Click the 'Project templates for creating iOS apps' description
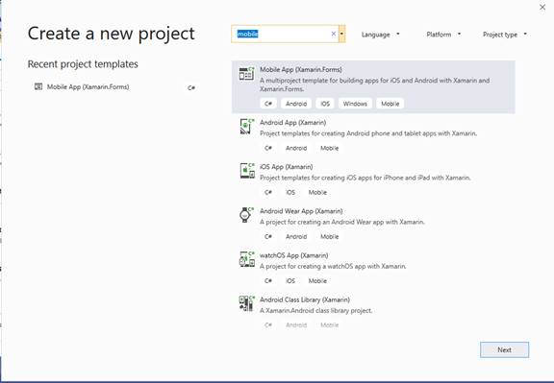The image size is (554, 383). tap(365, 178)
